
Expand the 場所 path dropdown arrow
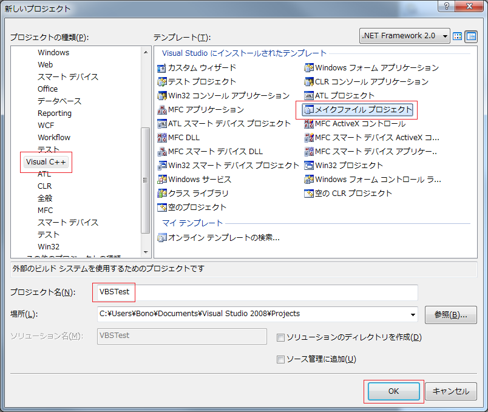(x=413, y=314)
